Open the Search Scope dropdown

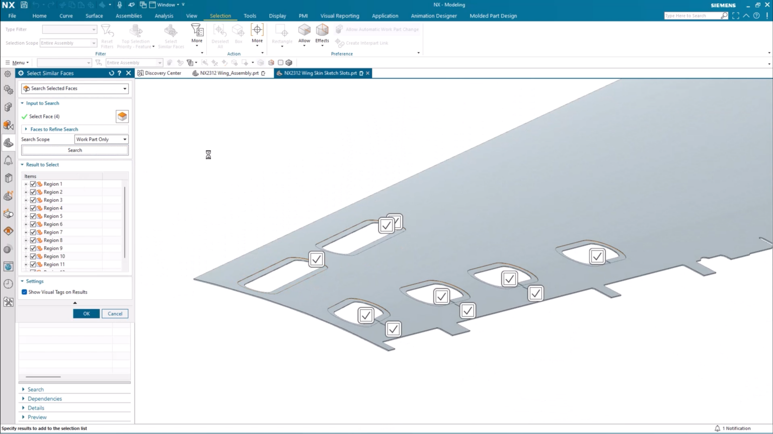[x=101, y=139]
